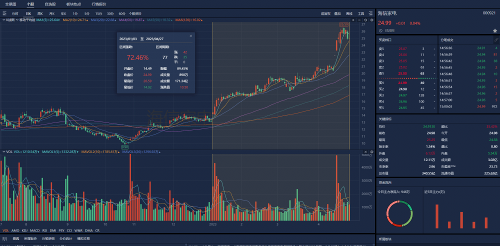This screenshot has height=246, width=500.
Task: Click the chart reset circular arrow icon
Action: [x=366, y=20]
